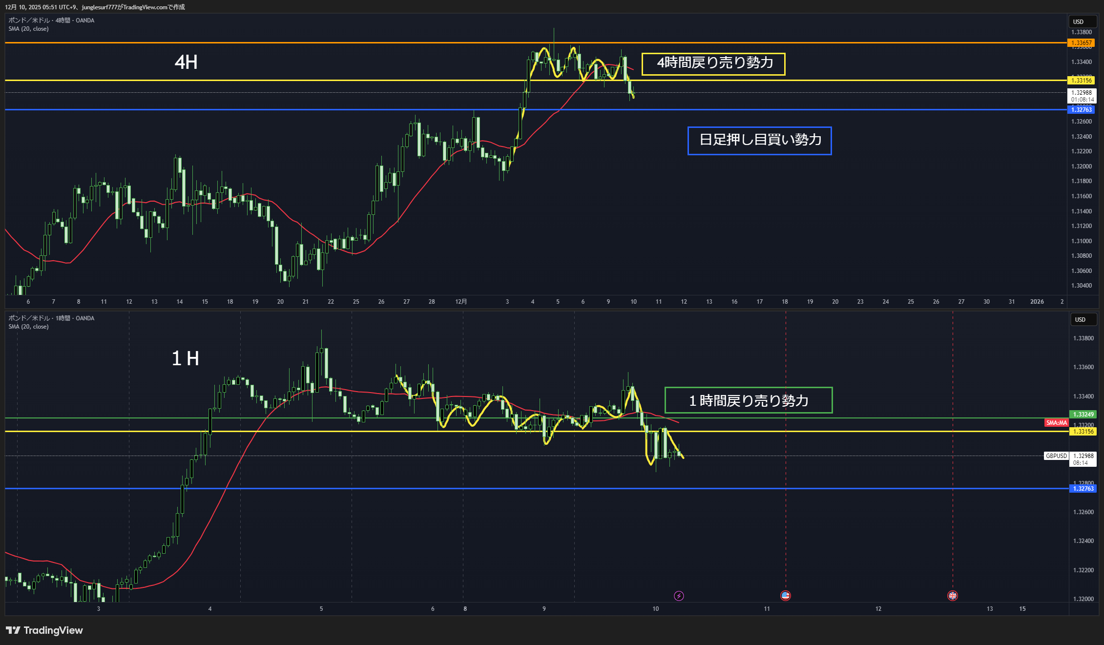1104x645 pixels.
Task: Open the USD currency selector on upper chart
Action: [1082, 22]
